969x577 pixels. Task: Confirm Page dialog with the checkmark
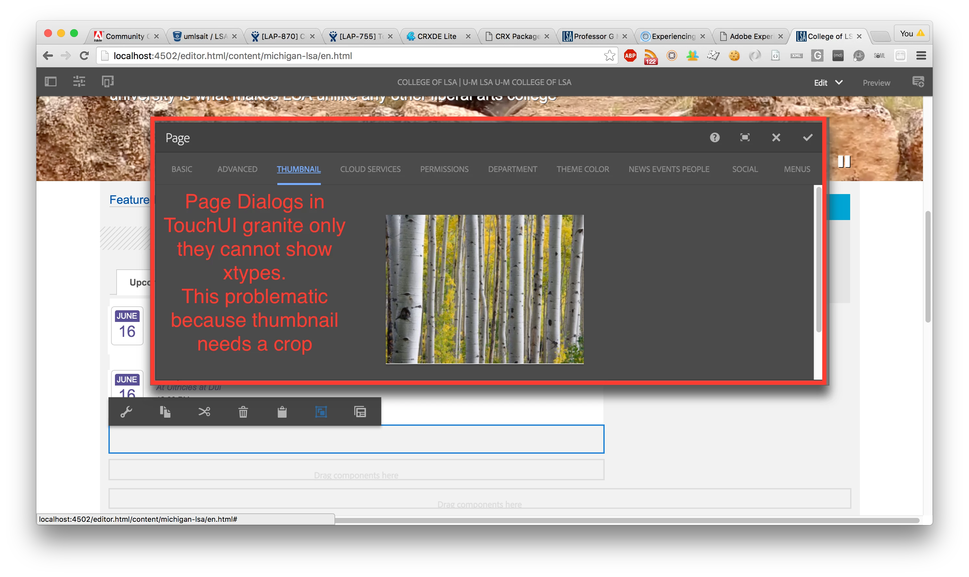808,138
